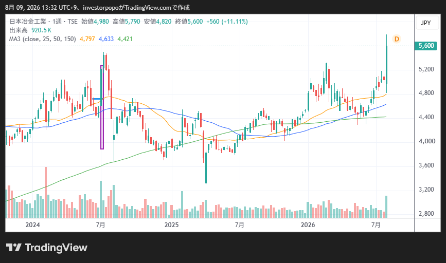The height and width of the screenshot is (263, 446).
Task: Click the blue MA value 4,633
Action: pyautogui.click(x=106, y=39)
